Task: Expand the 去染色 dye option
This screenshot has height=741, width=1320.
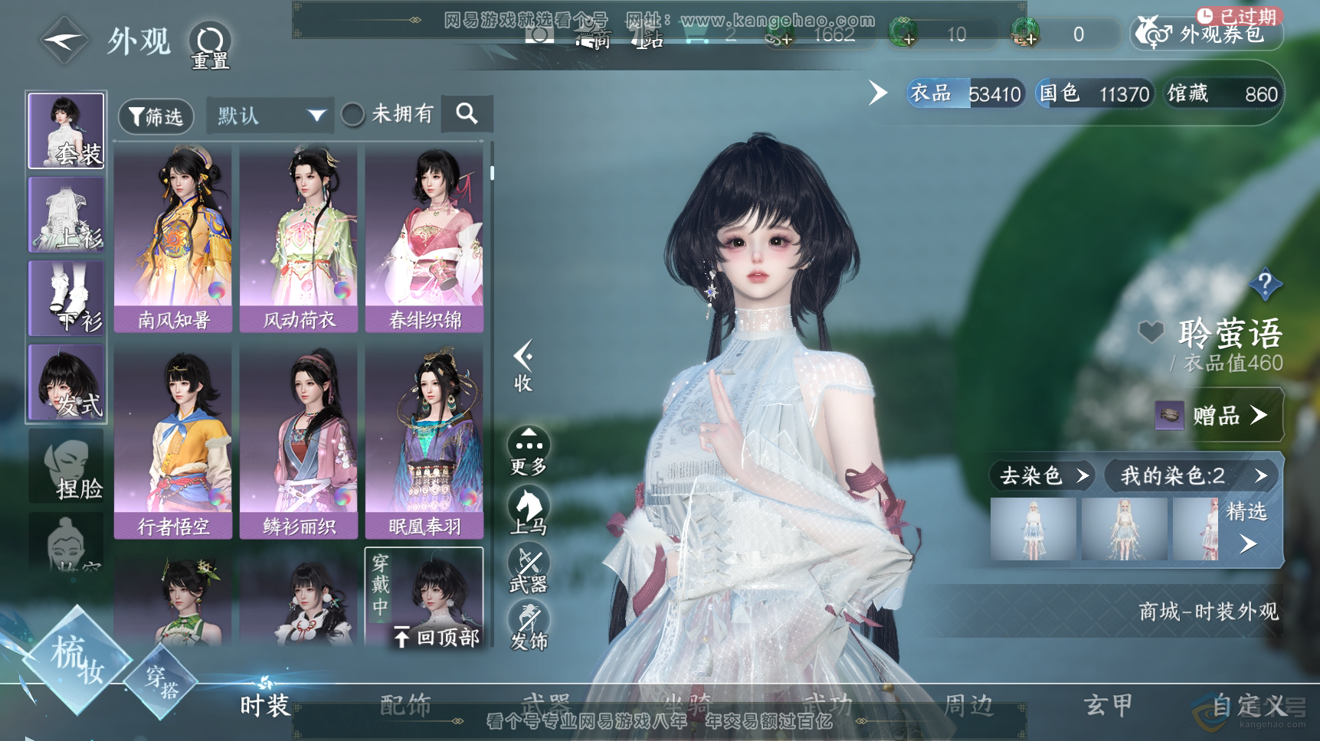Action: point(1043,476)
